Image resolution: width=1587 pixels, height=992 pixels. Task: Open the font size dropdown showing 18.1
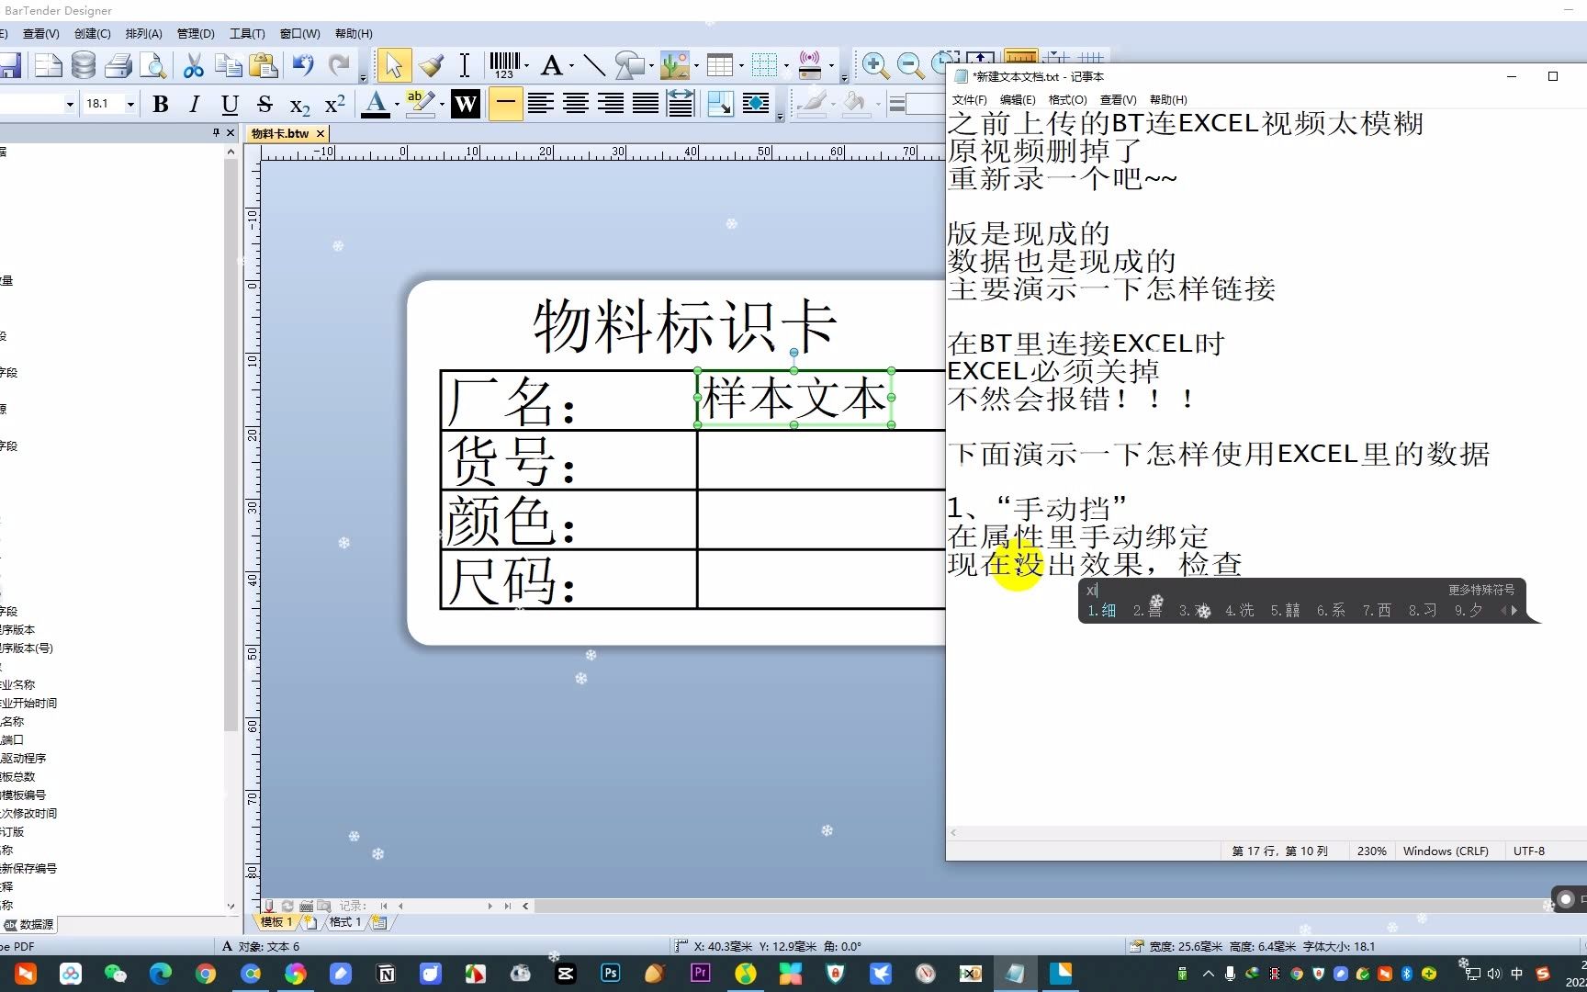click(x=130, y=104)
